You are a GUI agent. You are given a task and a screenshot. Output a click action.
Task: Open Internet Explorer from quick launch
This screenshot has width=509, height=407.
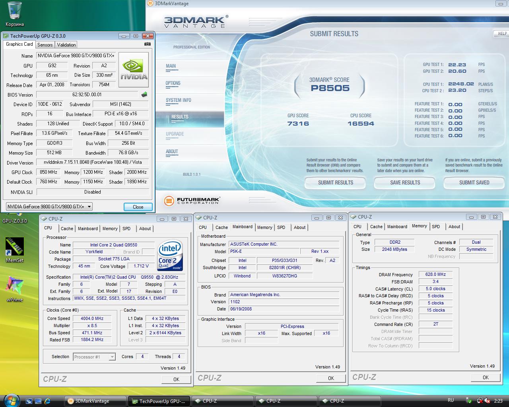click(x=47, y=401)
